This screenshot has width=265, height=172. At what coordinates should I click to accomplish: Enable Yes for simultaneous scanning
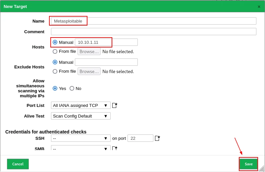(55, 88)
